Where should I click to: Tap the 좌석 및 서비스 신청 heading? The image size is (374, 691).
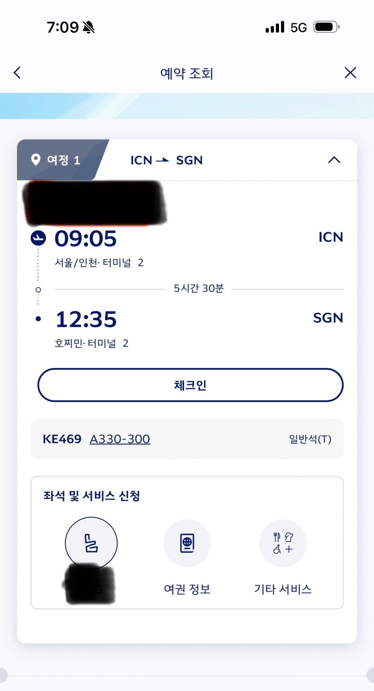[91, 496]
